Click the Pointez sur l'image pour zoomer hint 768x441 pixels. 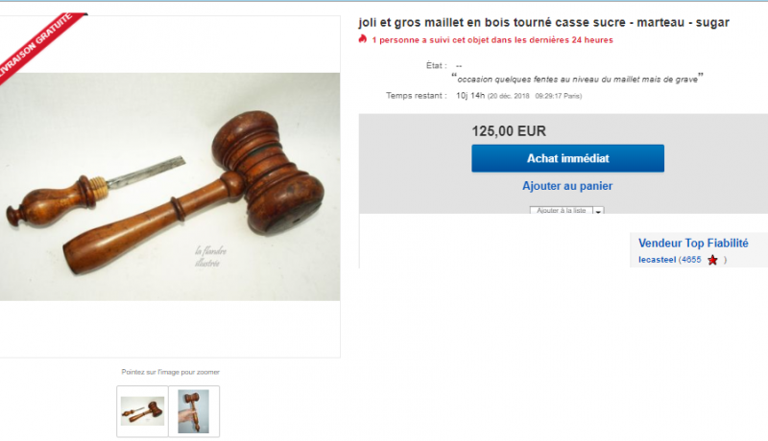click(171, 372)
